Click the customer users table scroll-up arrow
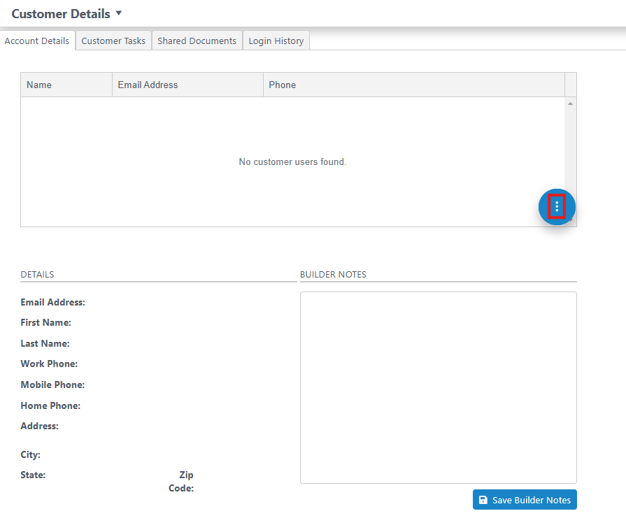626x532 pixels. tap(571, 103)
